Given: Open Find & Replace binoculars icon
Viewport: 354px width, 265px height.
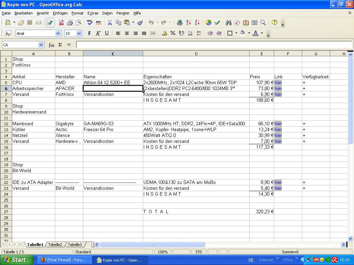Looking at the screenshot, I should [x=228, y=22].
